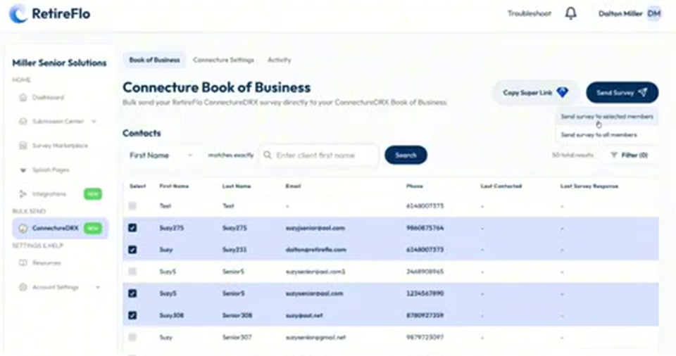676x356 pixels.
Task: Click the Dashboard home icon in sidebar
Action: tap(23, 97)
